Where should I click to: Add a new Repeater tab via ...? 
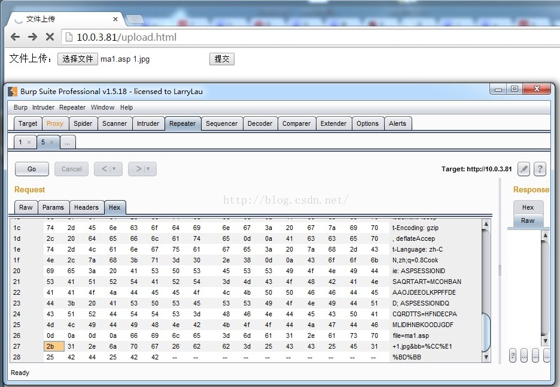pos(68,142)
